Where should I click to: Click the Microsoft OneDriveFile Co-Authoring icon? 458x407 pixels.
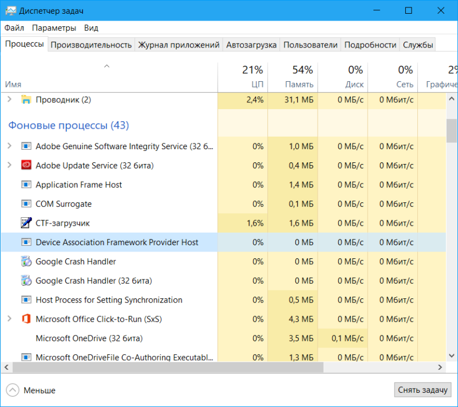[26, 357]
